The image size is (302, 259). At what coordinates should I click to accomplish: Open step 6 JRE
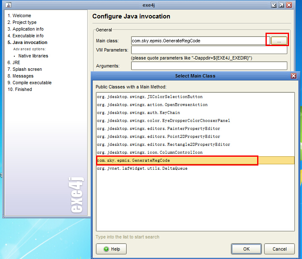(x=14, y=62)
